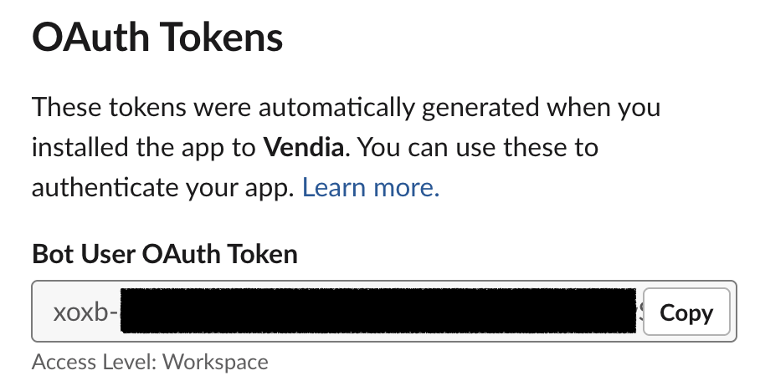Click the text 'authenticate your app'
Viewport: 760px width, 391px height.
point(162,187)
